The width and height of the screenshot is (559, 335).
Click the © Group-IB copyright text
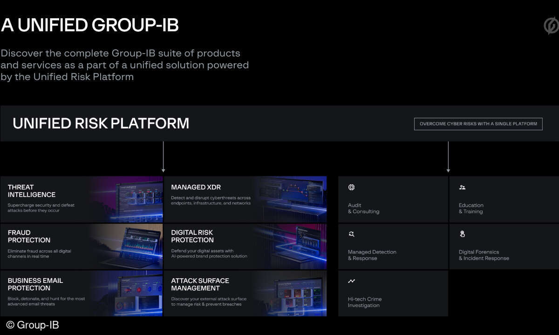(32, 325)
